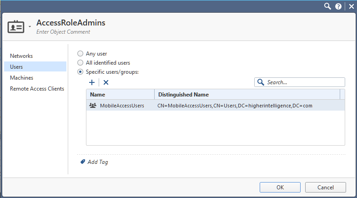This screenshot has width=357, height=198.
Task: Click the tag icon beside Add Tag
Action: tap(83, 162)
